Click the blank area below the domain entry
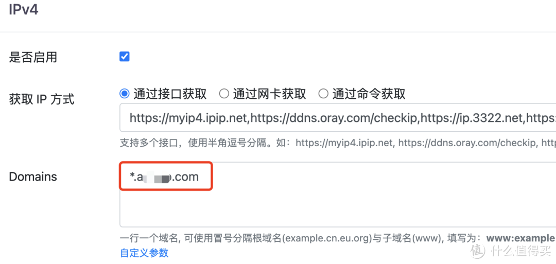 (x=337, y=209)
